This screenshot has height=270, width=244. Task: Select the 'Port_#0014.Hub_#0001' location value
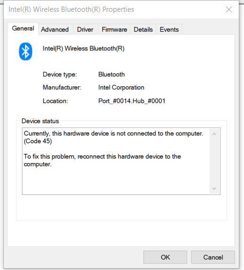coord(132,101)
